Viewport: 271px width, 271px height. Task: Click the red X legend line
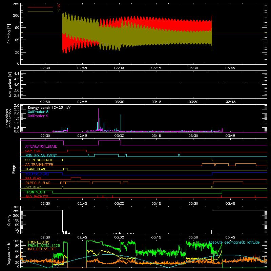[40, 7]
